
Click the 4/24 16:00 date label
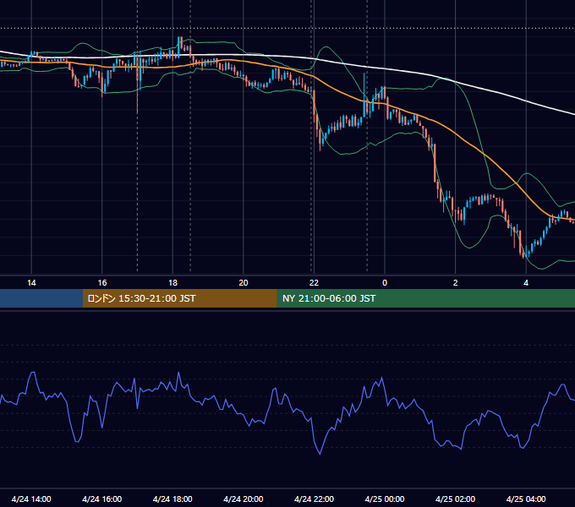tap(102, 499)
